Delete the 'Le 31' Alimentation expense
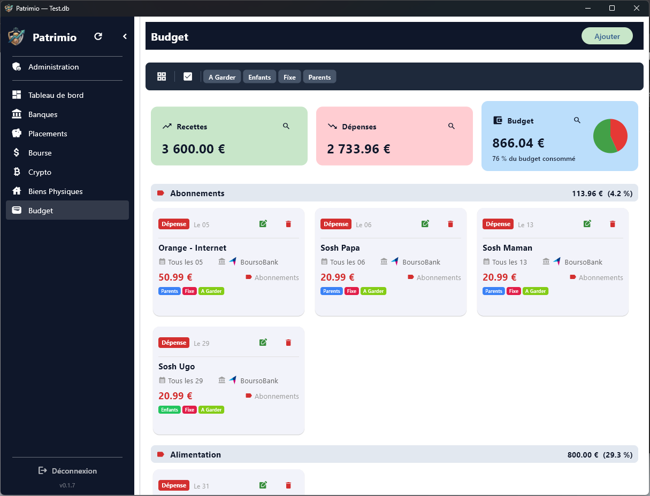 288,485
